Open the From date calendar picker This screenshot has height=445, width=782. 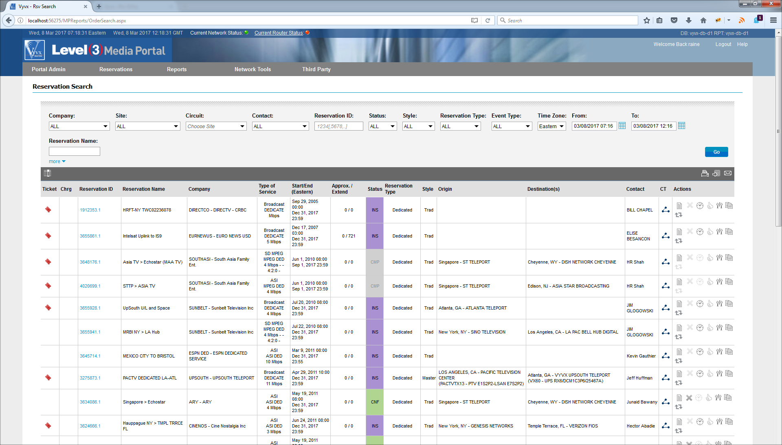(622, 126)
